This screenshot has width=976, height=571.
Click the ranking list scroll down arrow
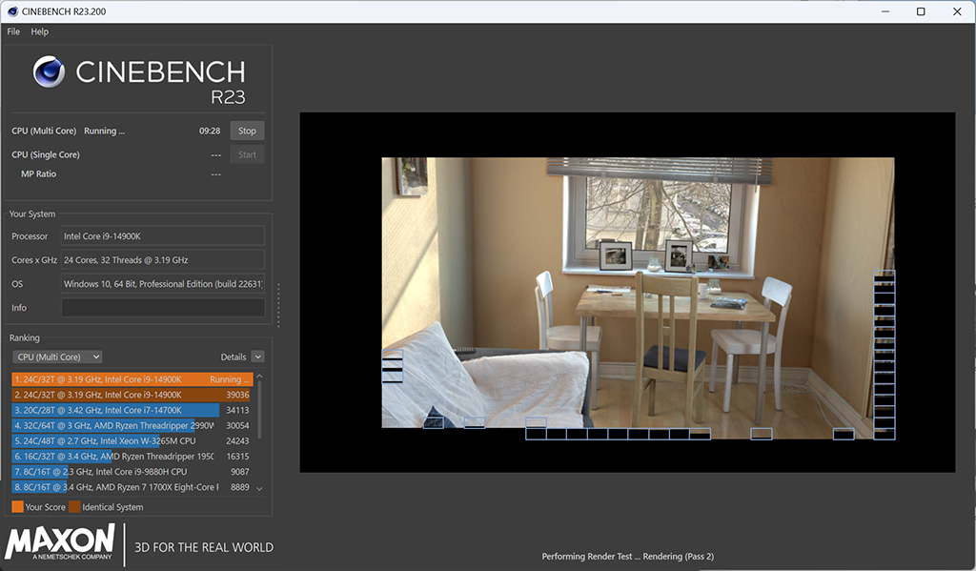[259, 489]
